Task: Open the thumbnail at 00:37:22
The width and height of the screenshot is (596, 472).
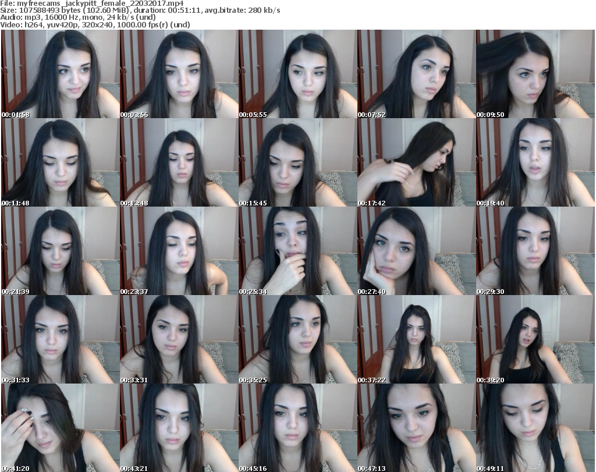Action: (416, 339)
